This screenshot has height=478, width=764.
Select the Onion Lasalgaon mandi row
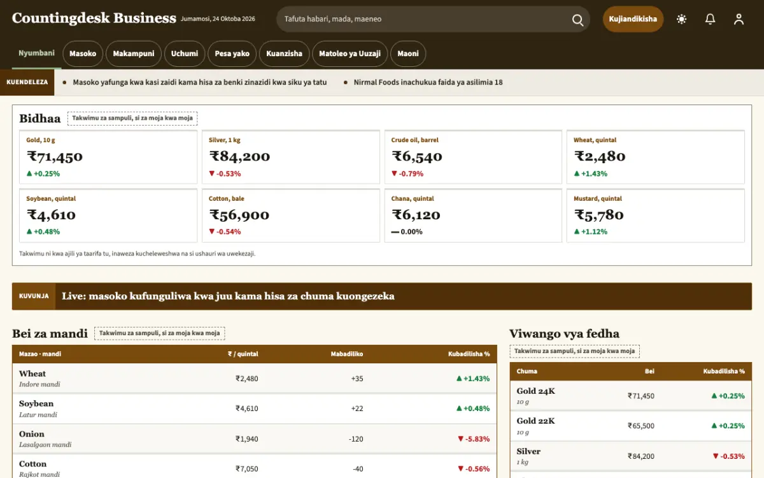[x=255, y=439]
